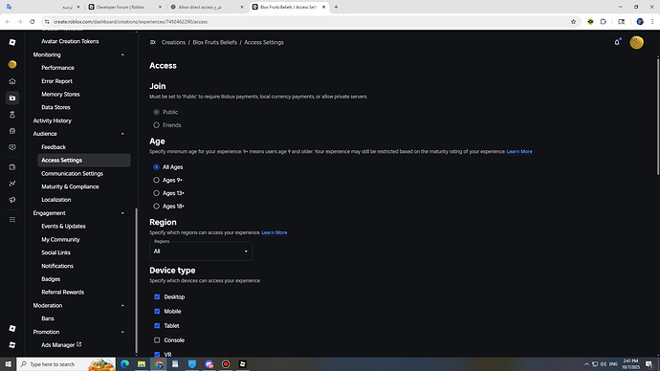The image size is (660, 371).
Task: Choose the Ages 13+ radio button
Action: click(156, 193)
